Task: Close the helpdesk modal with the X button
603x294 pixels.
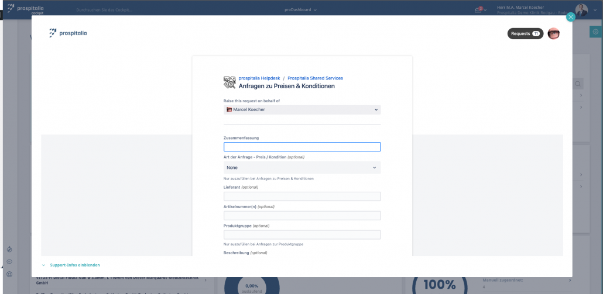Action: coord(571,17)
